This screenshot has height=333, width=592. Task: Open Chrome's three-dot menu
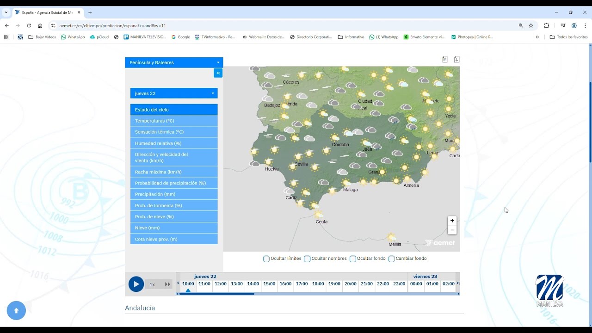pos(585,25)
